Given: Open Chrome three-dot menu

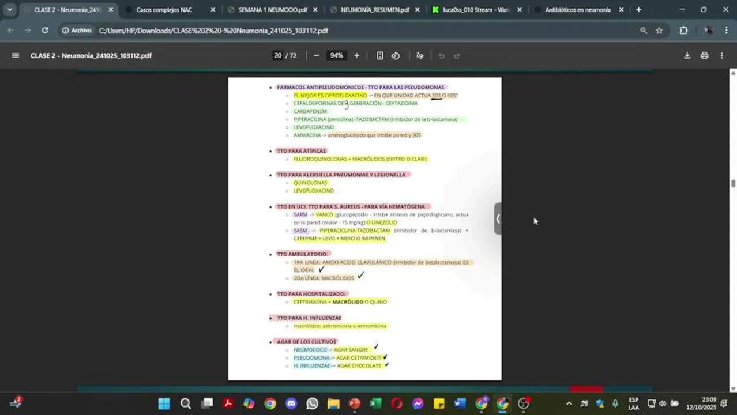Looking at the screenshot, I should [x=725, y=31].
